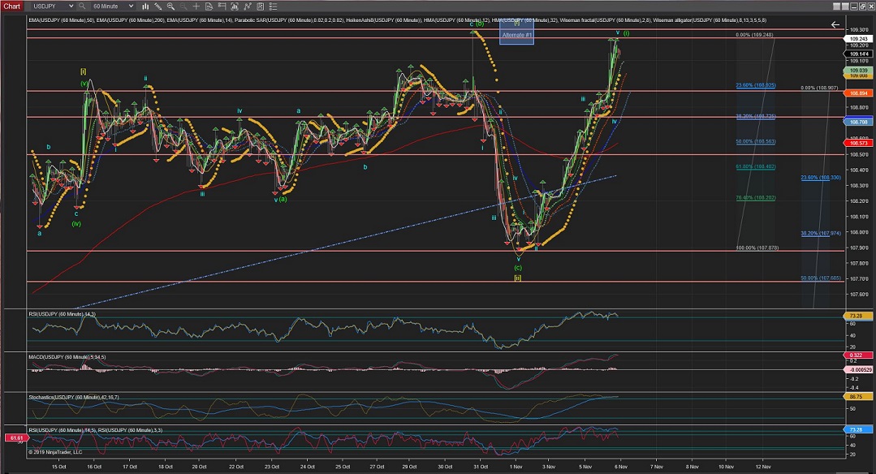Click the 0.00% (109.248) Fibonacci label
This screenshot has width=876, height=474.
754,35
